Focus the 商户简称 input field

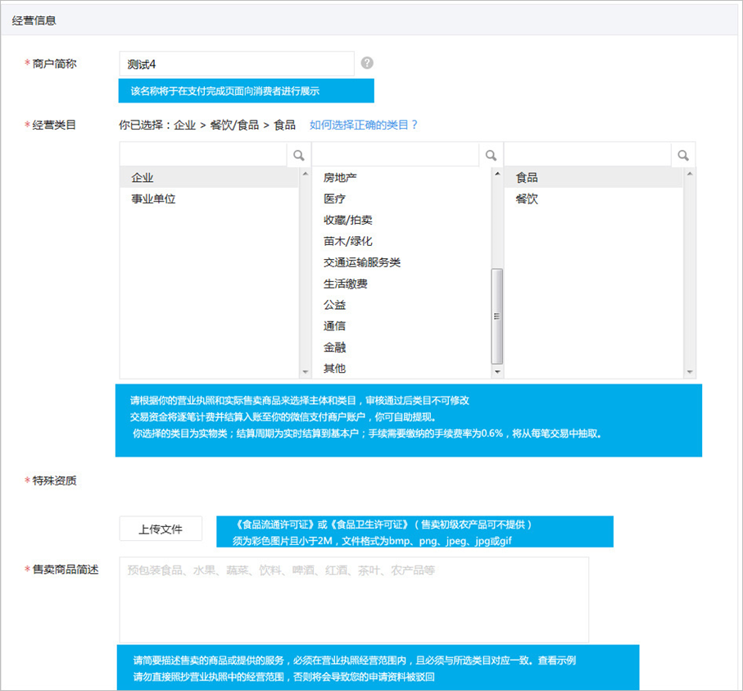coord(236,64)
